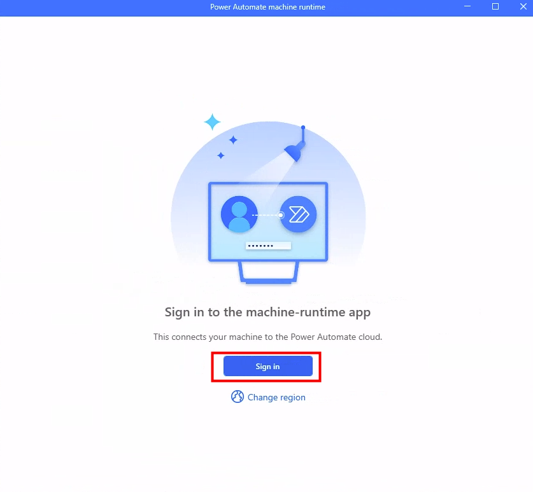
Task: Click the 'This connects your machine' description text
Action: [267, 337]
